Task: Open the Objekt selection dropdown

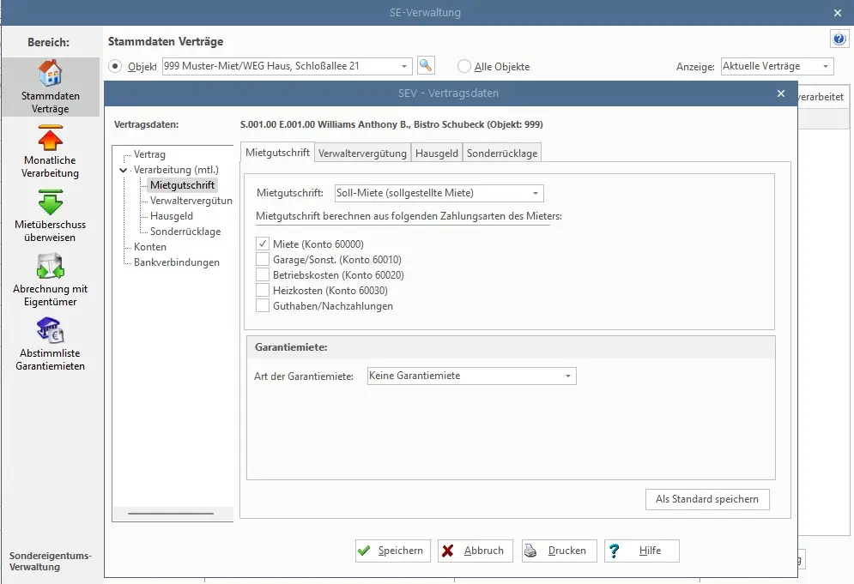Action: point(404,66)
